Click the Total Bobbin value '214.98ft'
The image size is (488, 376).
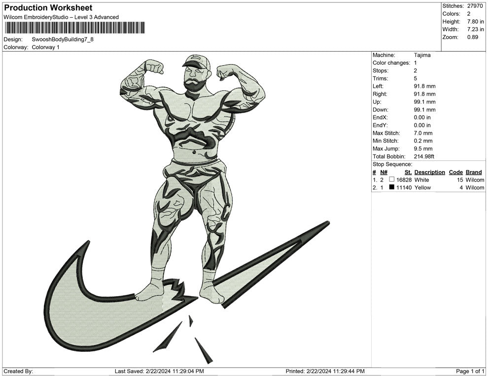coord(424,156)
